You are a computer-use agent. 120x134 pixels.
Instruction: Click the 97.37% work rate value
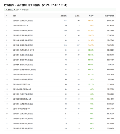pyautogui.click(x=91, y=75)
